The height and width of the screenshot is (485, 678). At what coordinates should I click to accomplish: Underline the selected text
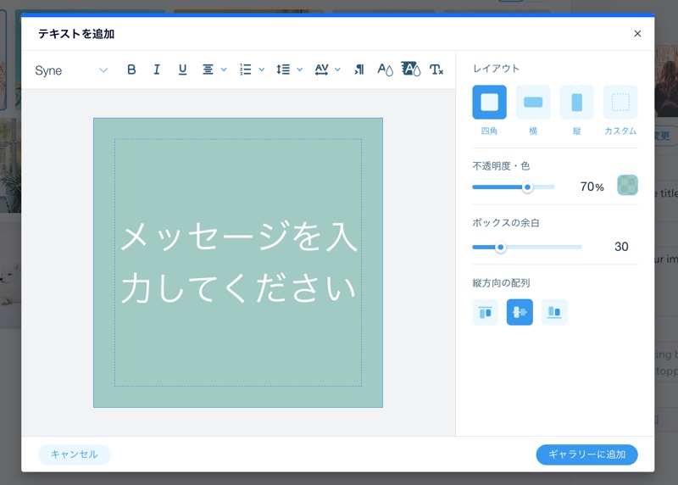point(182,70)
